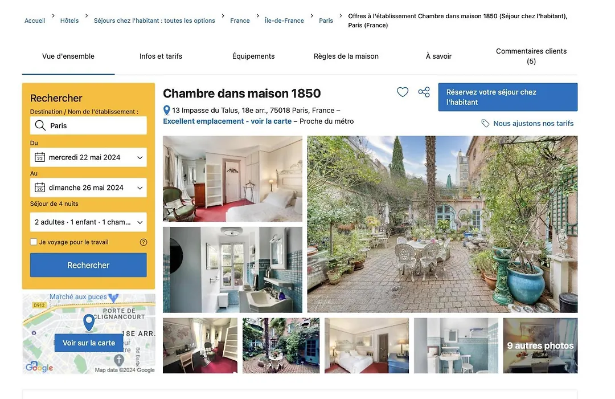Open the '9 autres photos' thumbnail
This screenshot has height=399, width=615.
(x=540, y=345)
